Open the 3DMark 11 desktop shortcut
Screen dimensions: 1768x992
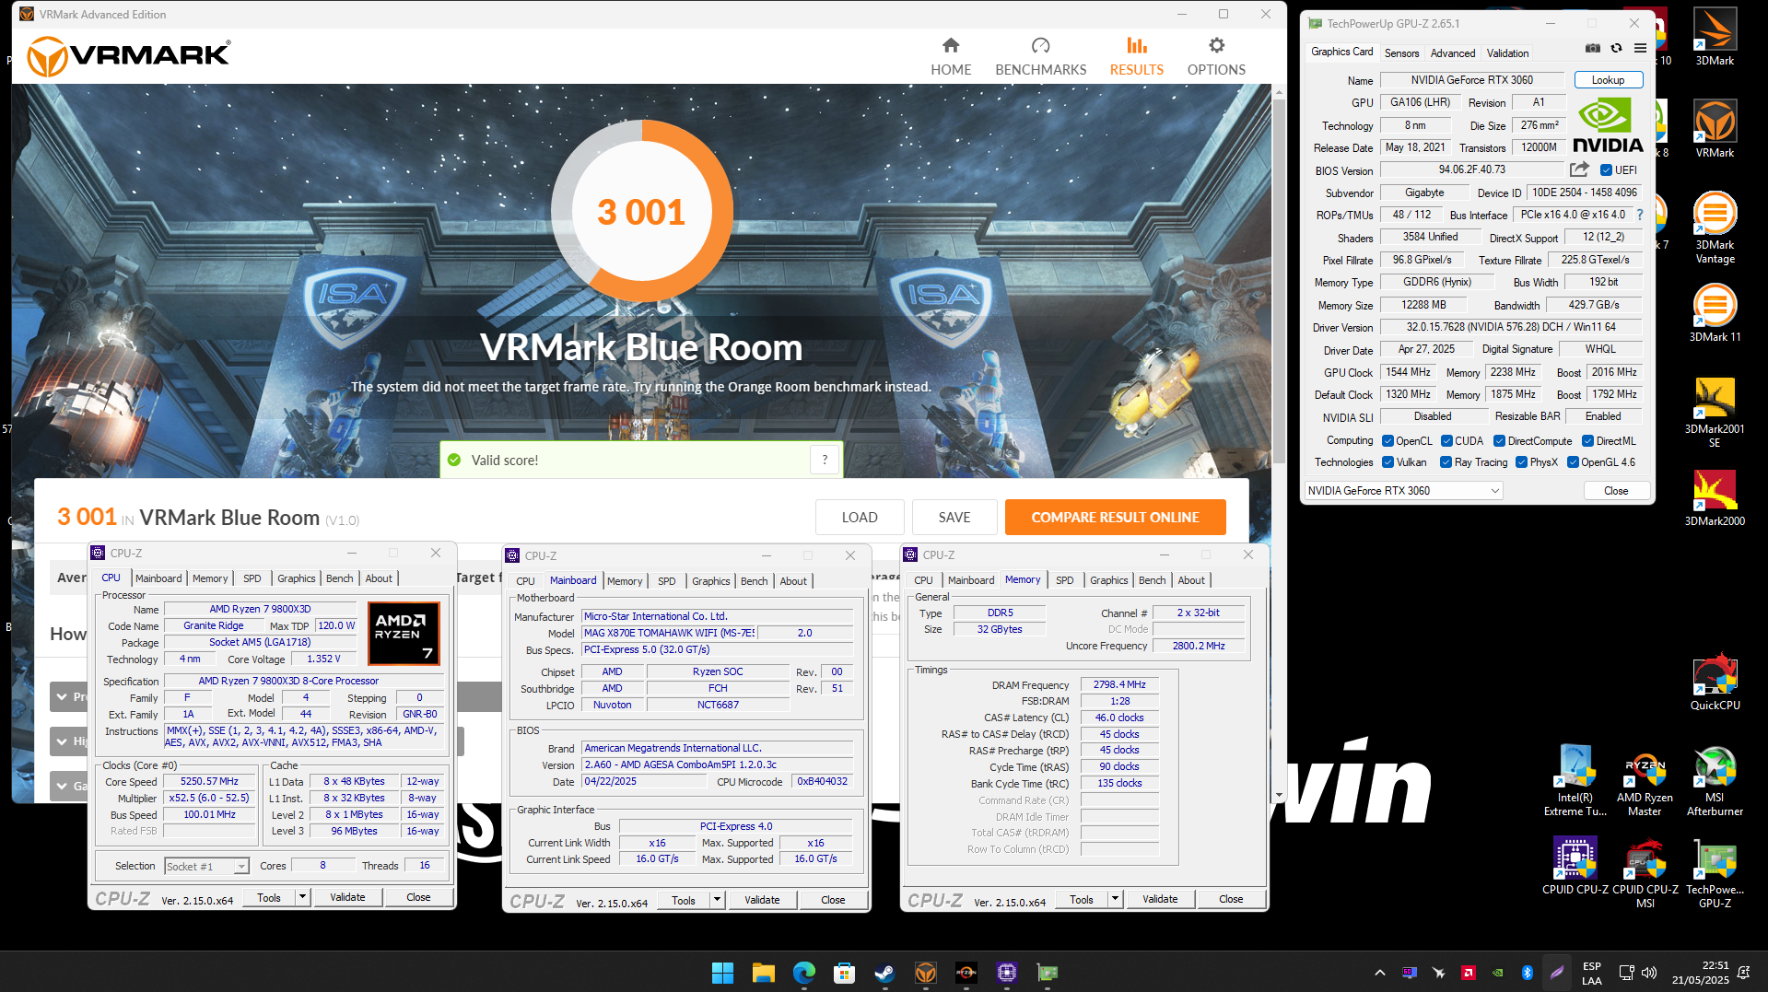(1715, 313)
